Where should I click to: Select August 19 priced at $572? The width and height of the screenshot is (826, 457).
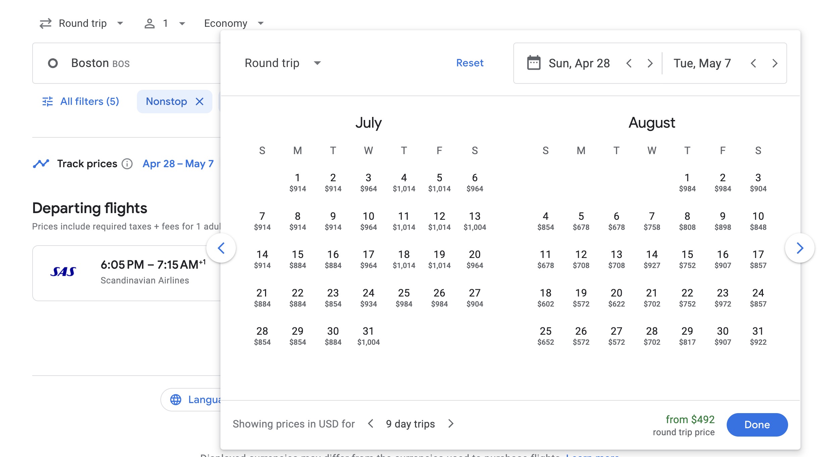[x=581, y=298]
